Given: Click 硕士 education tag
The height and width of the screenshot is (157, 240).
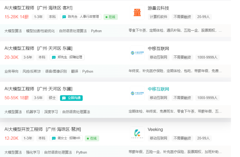Looking at the screenshot, I should pos(52,98).
